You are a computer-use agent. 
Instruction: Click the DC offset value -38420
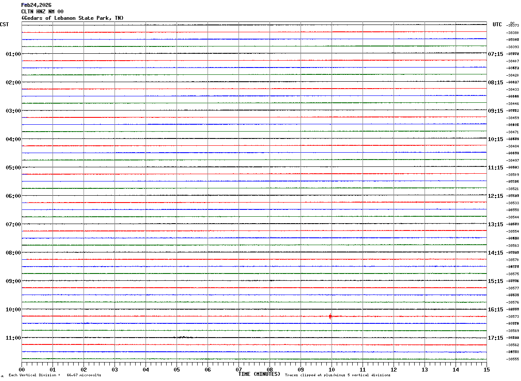512,75
